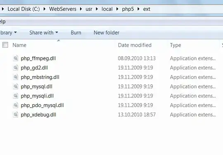223x155 pixels.
Task: Open the Include in library dropdown
Action: [x=8, y=33]
